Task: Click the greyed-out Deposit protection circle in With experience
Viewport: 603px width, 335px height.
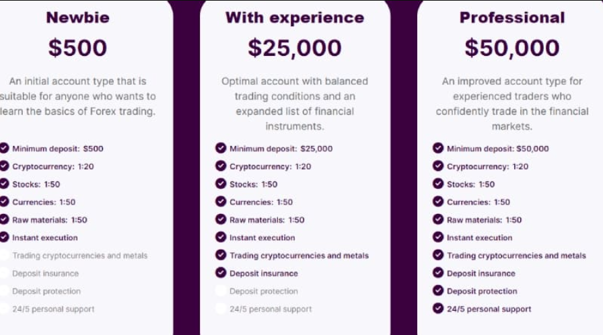Action: [x=221, y=291]
